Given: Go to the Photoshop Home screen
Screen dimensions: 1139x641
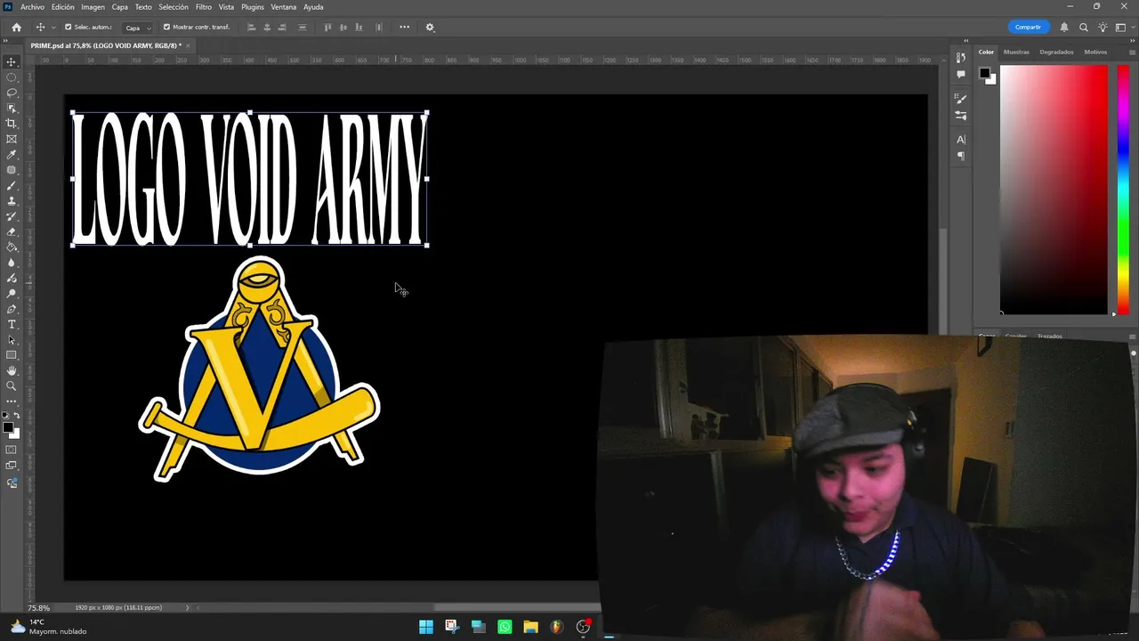Looking at the screenshot, I should pyautogui.click(x=16, y=28).
